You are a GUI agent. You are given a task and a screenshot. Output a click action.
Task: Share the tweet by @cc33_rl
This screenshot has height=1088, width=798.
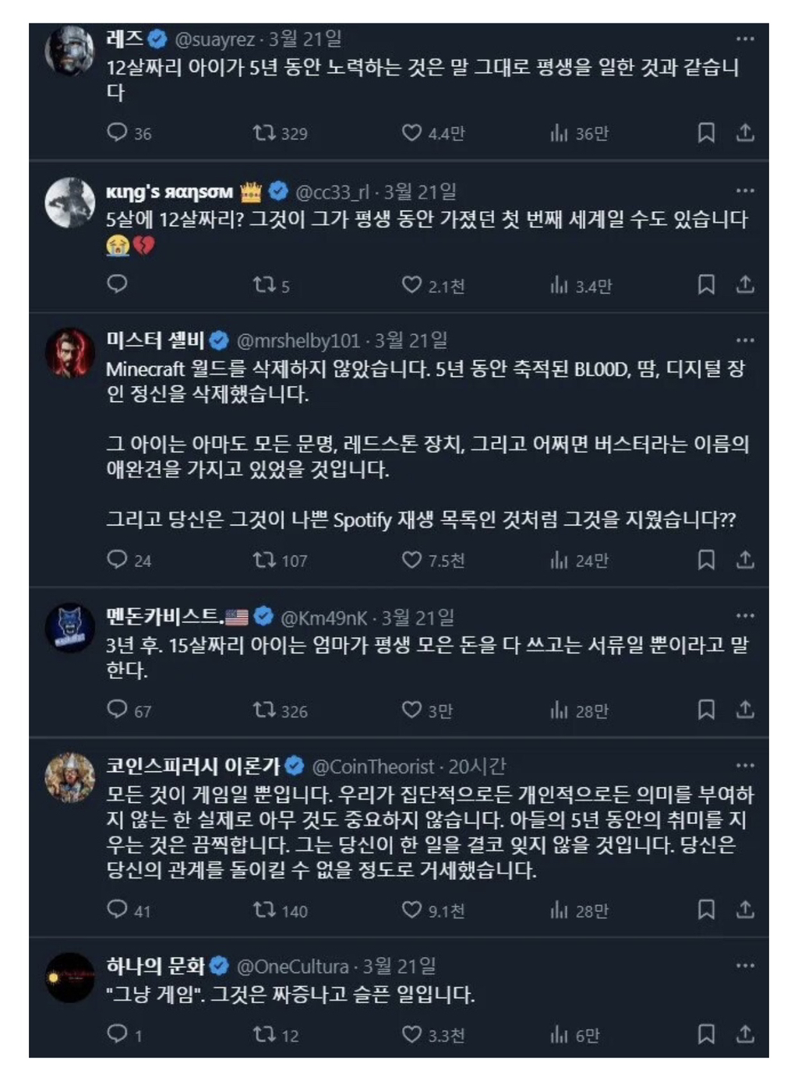click(745, 285)
